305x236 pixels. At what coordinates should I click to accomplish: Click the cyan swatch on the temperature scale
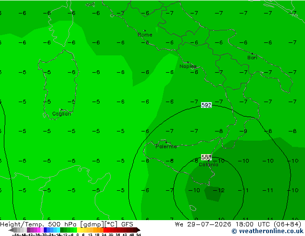(x=58, y=230)
